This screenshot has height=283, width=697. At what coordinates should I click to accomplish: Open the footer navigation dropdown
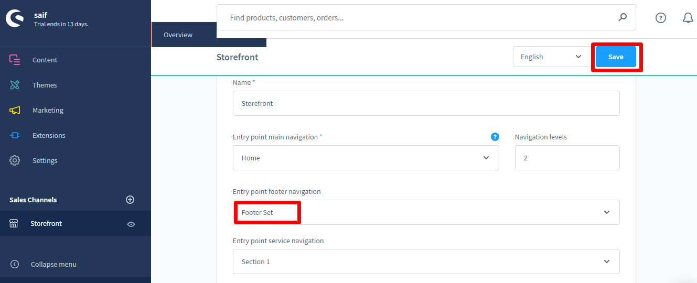[426, 212]
